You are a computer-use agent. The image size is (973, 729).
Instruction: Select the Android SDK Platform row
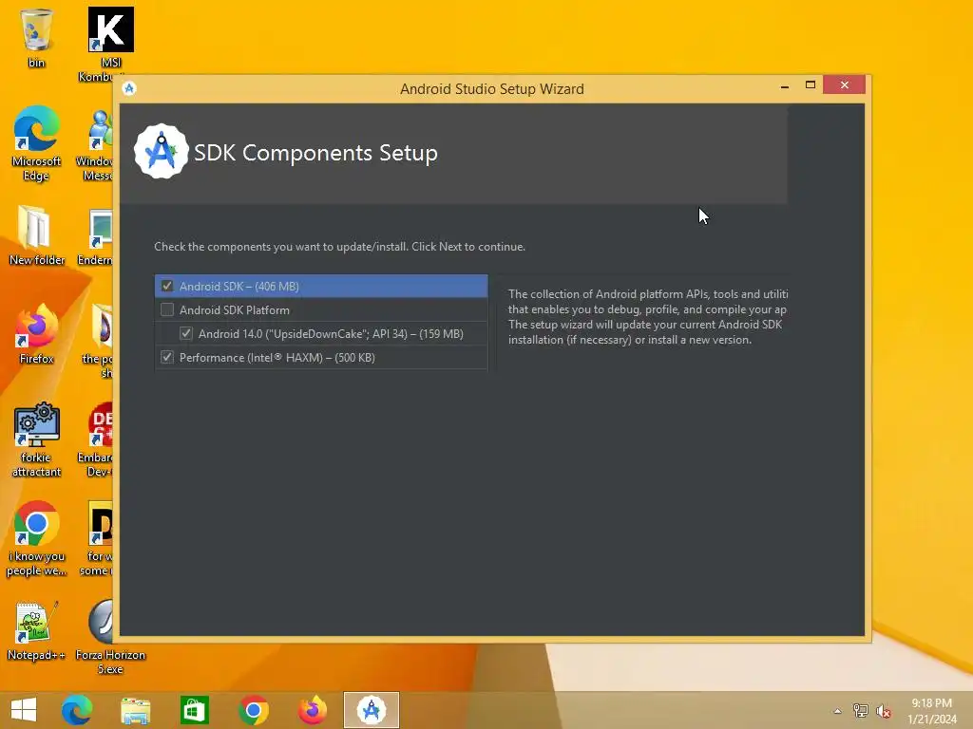[x=321, y=310]
